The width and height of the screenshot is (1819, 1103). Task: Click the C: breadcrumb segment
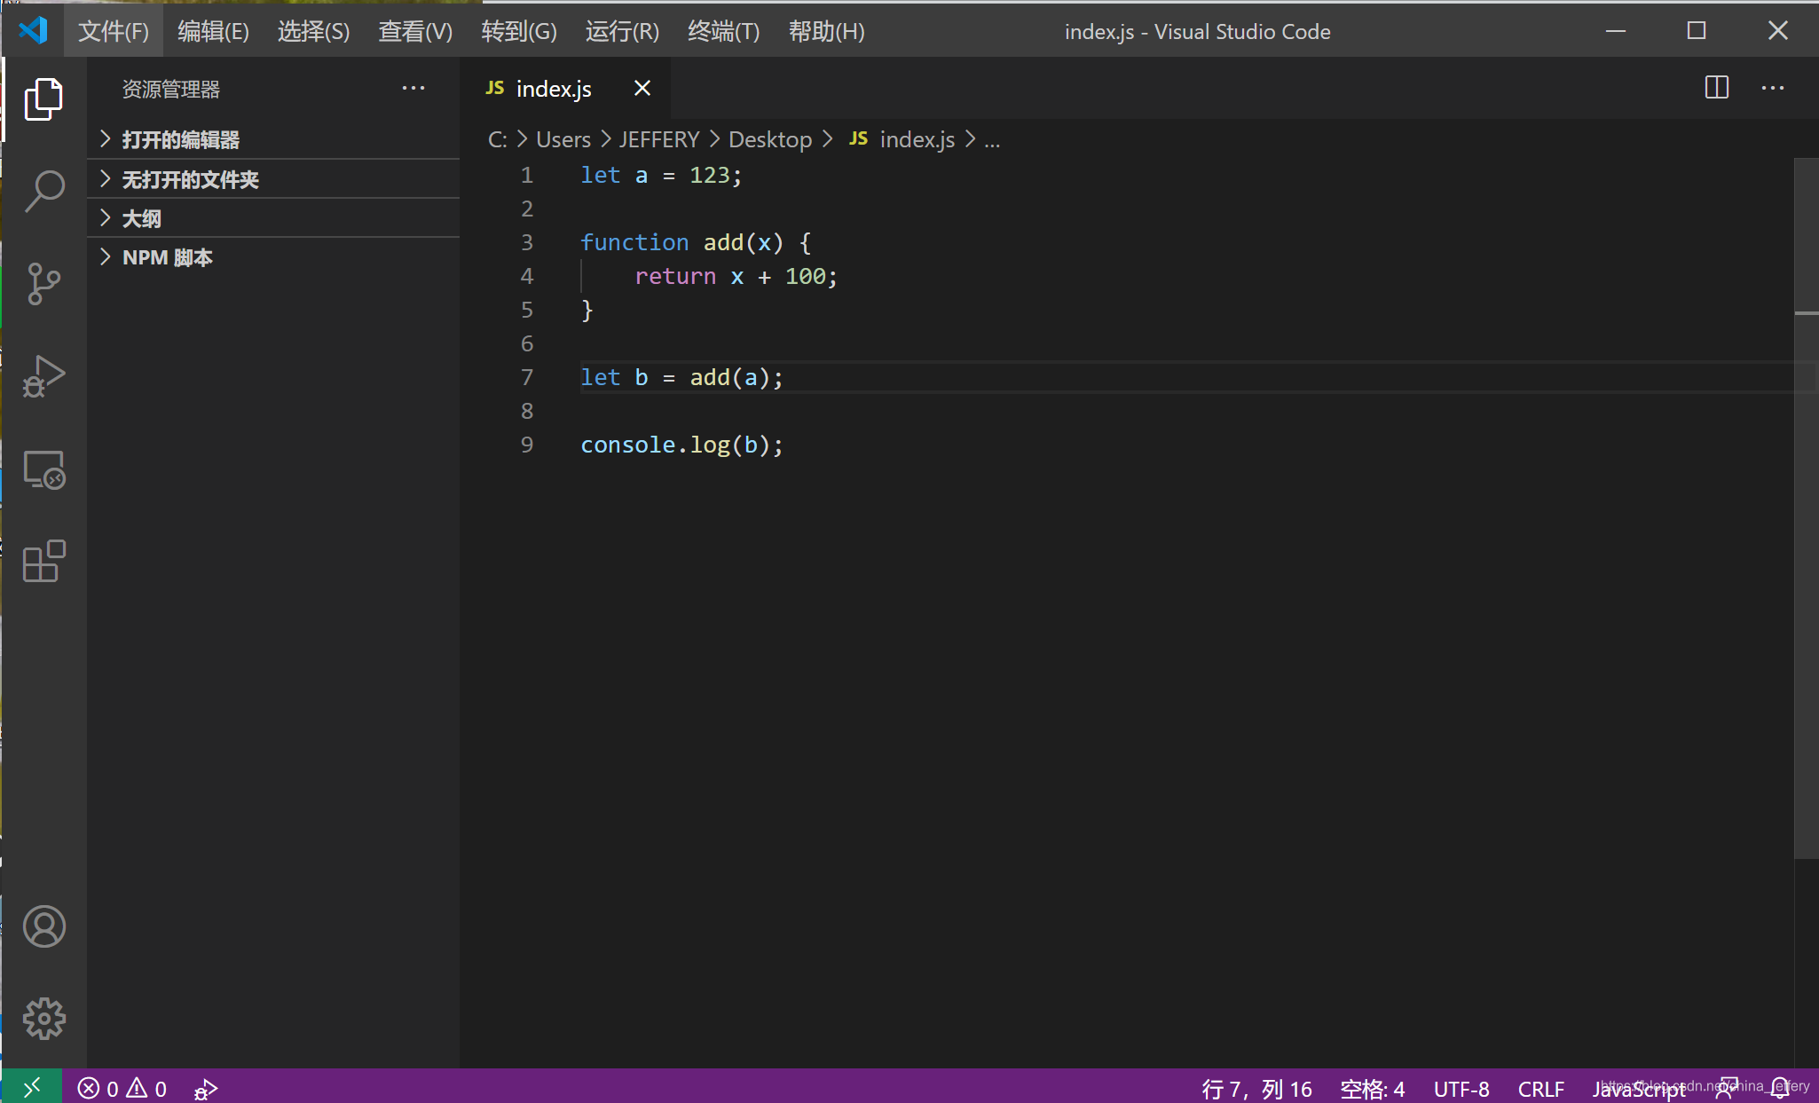pyautogui.click(x=498, y=139)
